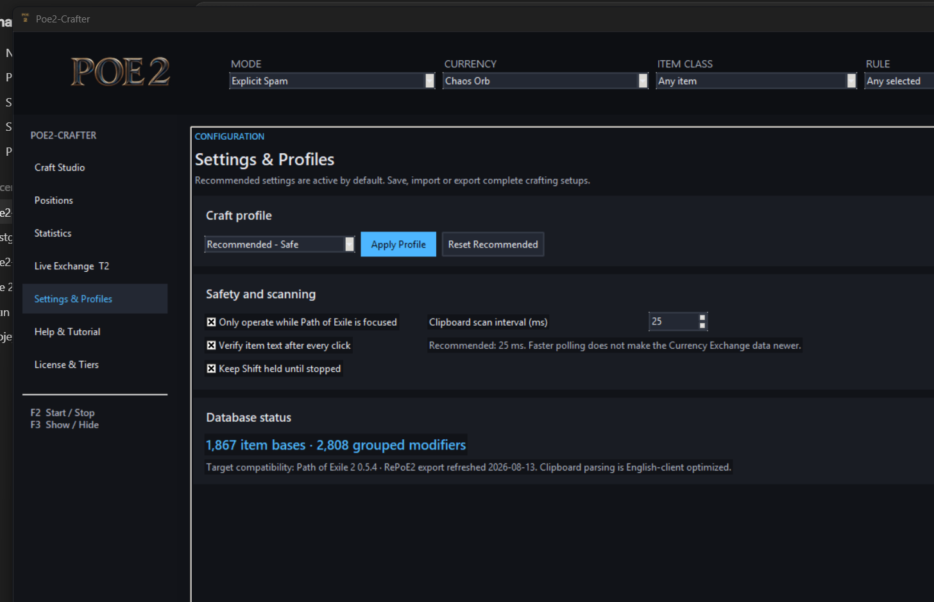The image size is (934, 602).
Task: Increase the clipboard scan interval with up arrow
Action: pos(702,317)
